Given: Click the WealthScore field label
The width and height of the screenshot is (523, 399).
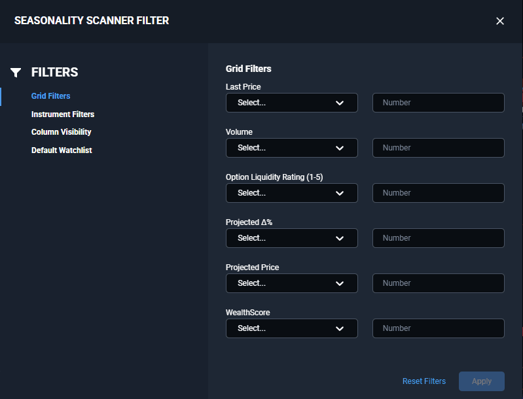Looking at the screenshot, I should [248, 313].
